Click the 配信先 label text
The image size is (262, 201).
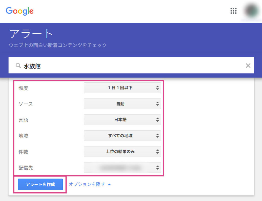26,168
